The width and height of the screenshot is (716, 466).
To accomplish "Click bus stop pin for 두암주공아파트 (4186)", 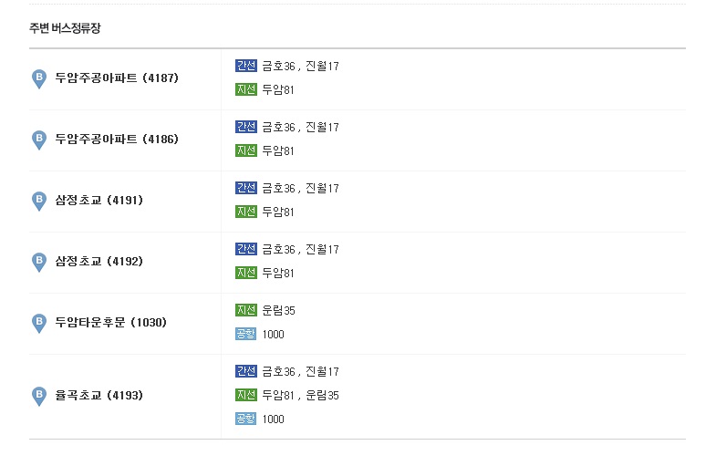I will (x=39, y=140).
